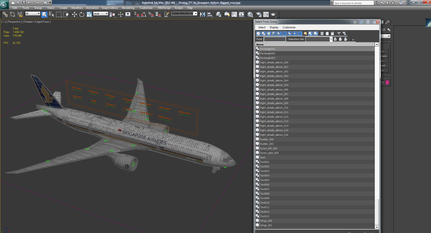Toggle Display Cameras in Select From Scene
431x233 pixels.
coord(274,33)
